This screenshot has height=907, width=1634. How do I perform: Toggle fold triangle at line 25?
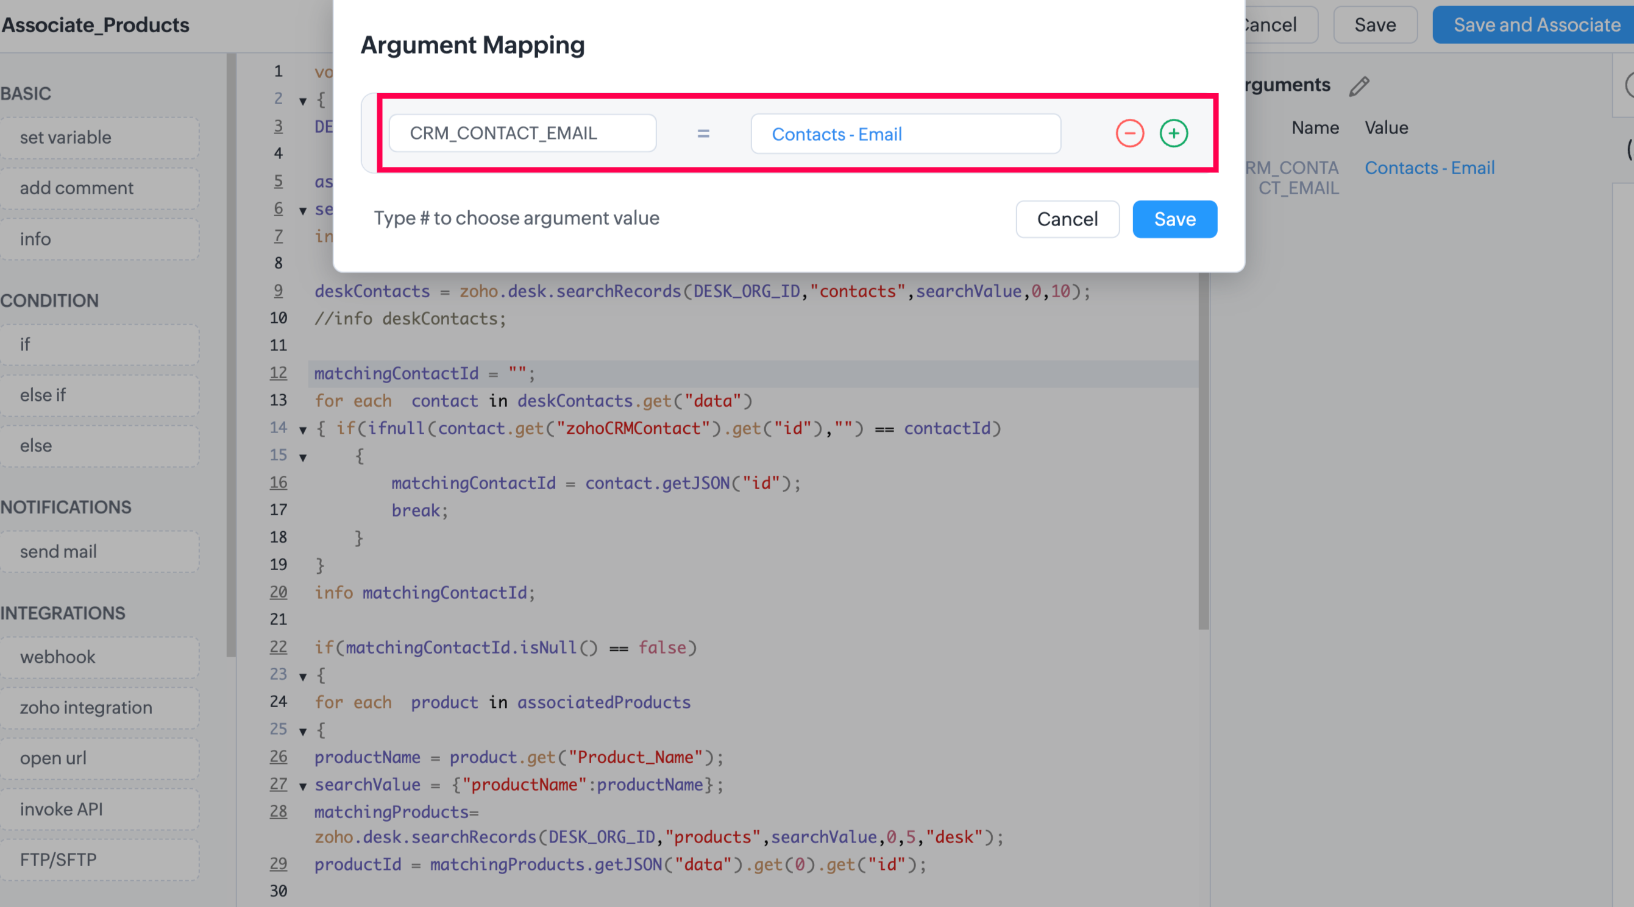pyautogui.click(x=303, y=732)
